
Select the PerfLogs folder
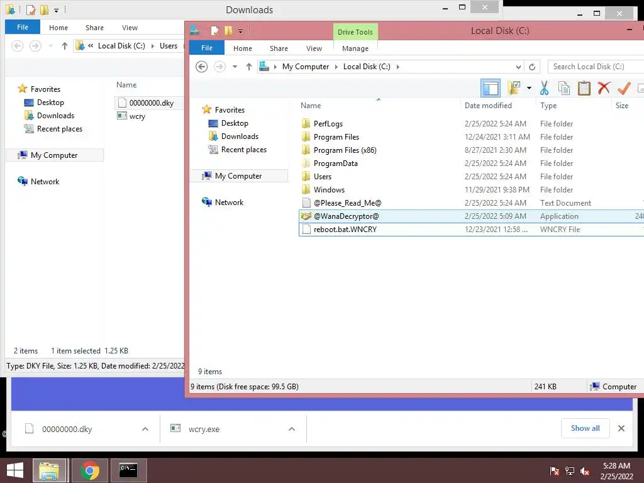(328, 124)
